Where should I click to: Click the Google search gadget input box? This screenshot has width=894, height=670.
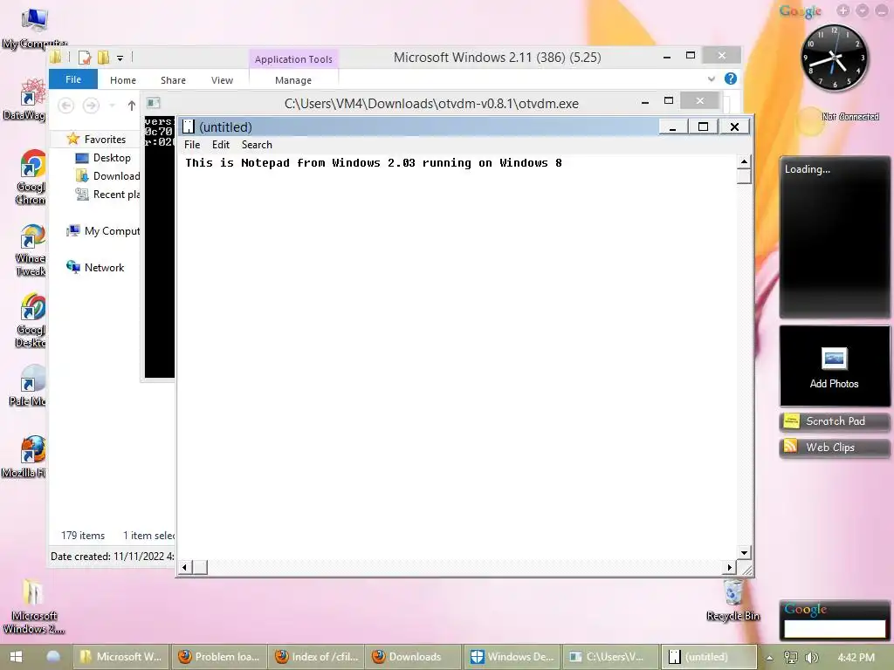[x=834, y=629]
